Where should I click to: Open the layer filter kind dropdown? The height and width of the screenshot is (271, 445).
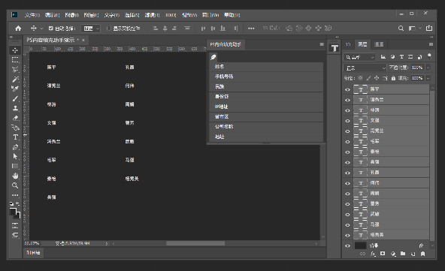point(359,57)
